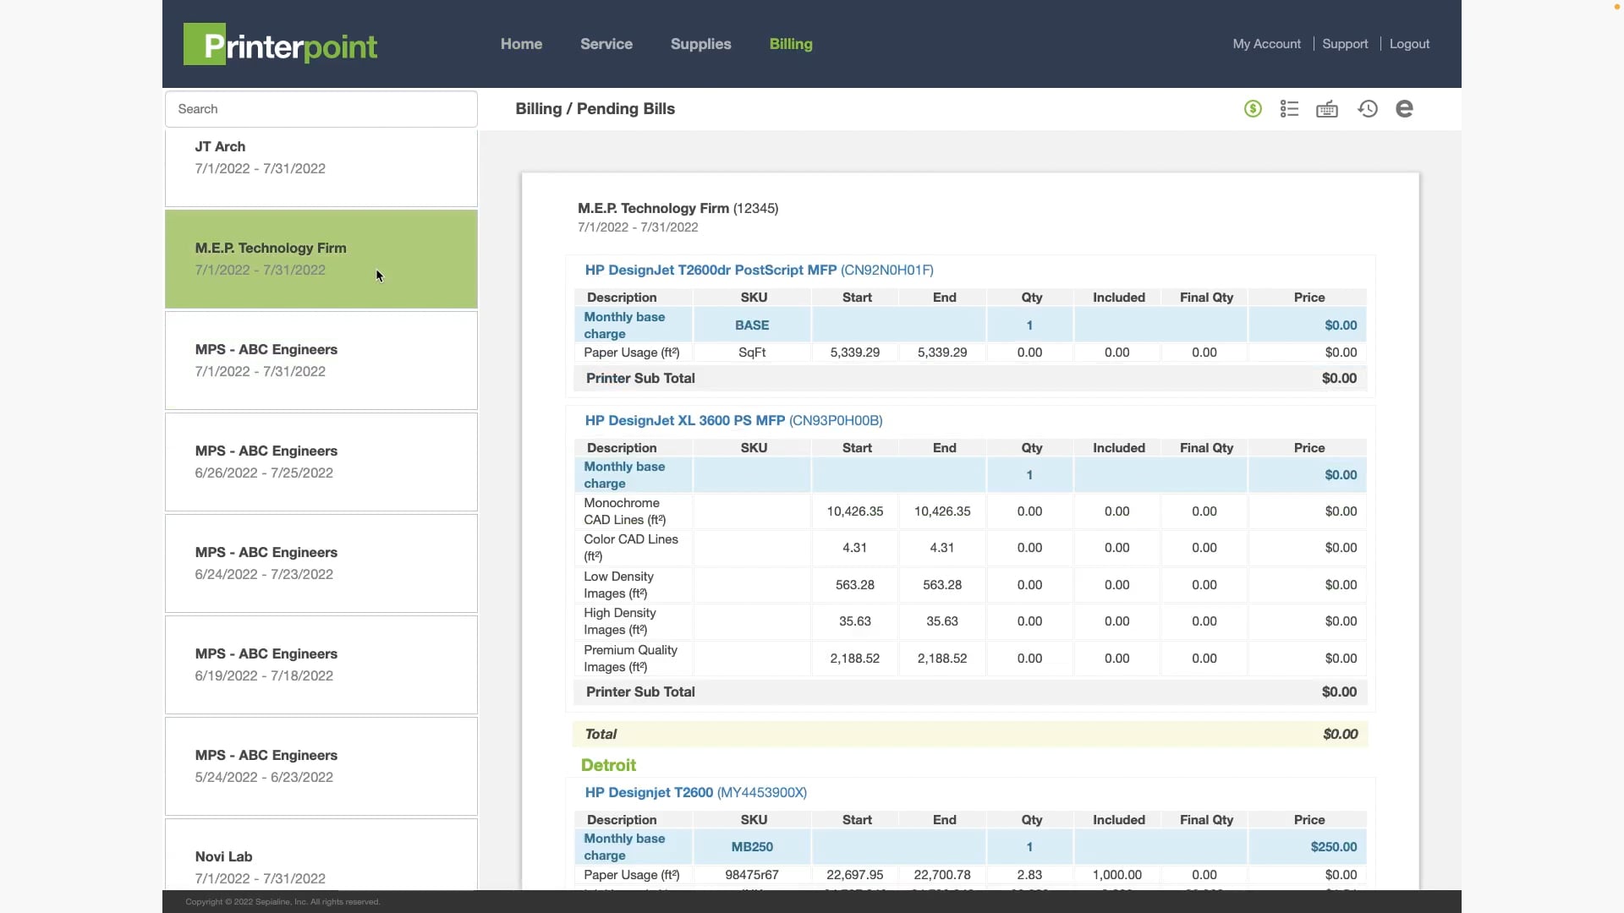Click 5,339.29 end value in Paper Usage row
Viewport: 1624px width, 913px height.
coord(941,353)
